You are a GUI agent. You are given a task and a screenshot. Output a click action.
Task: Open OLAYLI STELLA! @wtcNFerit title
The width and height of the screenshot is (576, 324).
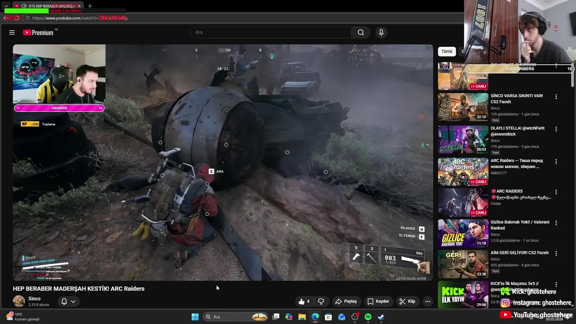[x=517, y=131]
